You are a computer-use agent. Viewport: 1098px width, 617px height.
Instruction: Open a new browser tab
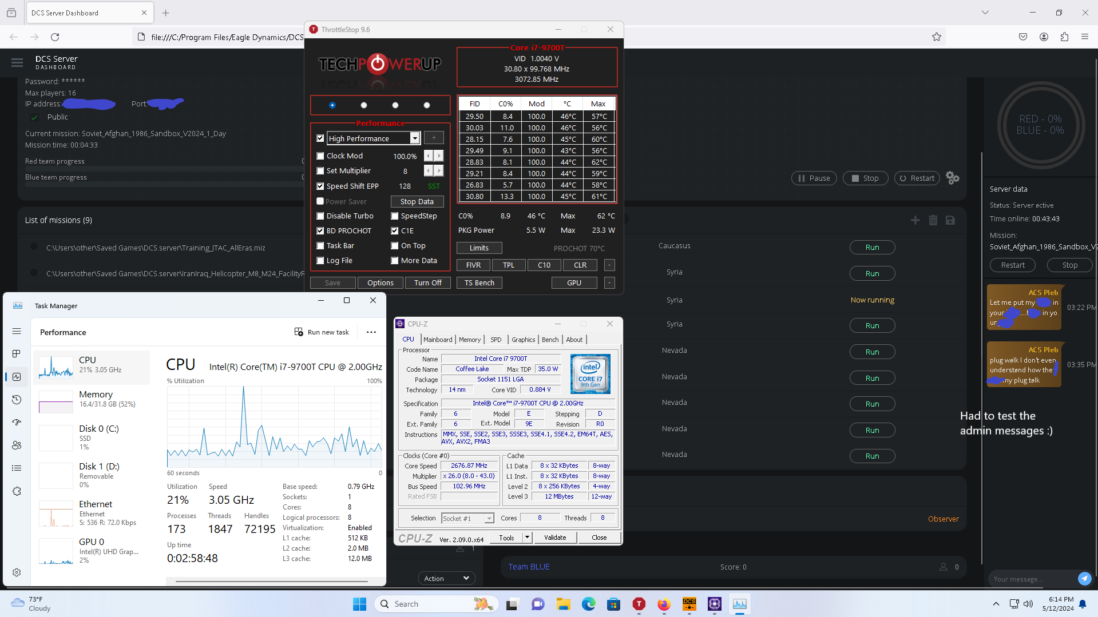pos(166,13)
